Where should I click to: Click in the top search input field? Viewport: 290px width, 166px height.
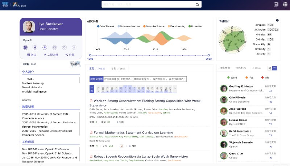[x=148, y=4]
